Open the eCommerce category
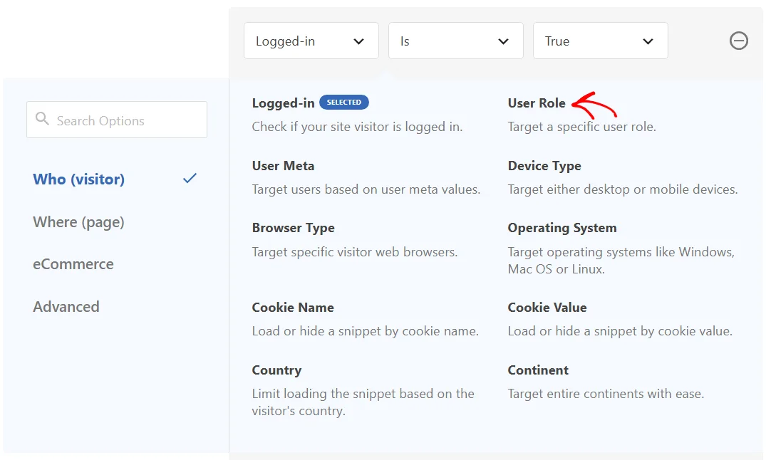Viewport: 766px width, 460px height. (x=73, y=264)
